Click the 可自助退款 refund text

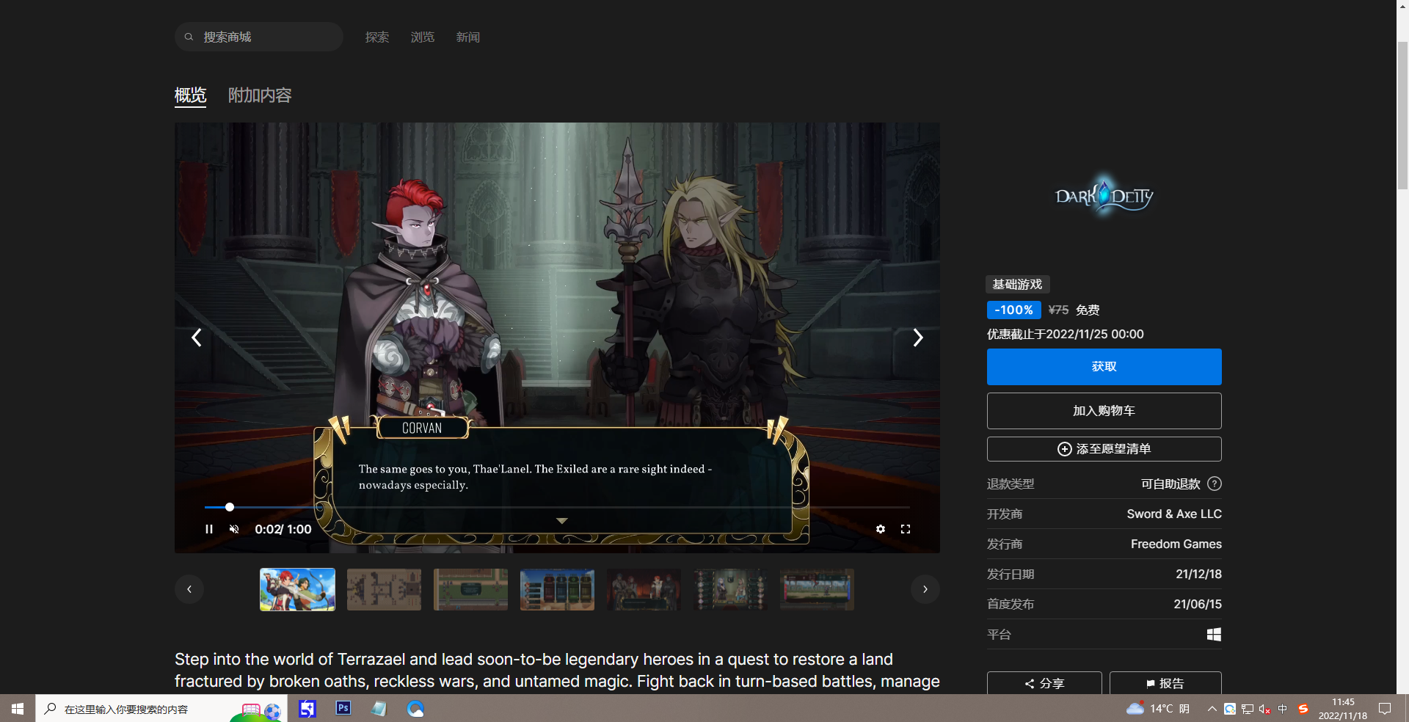tap(1170, 484)
